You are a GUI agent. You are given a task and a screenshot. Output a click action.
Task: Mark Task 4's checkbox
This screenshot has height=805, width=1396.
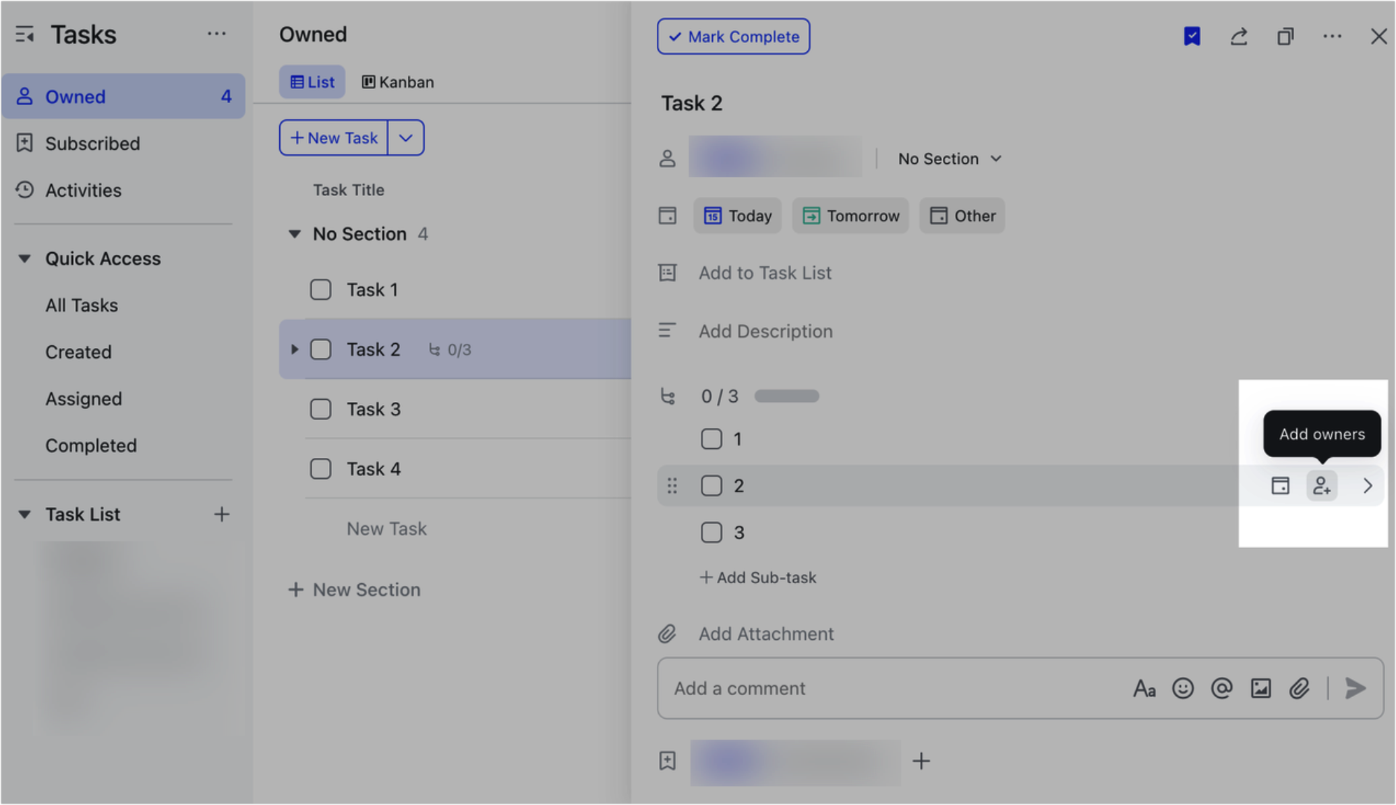pos(320,469)
